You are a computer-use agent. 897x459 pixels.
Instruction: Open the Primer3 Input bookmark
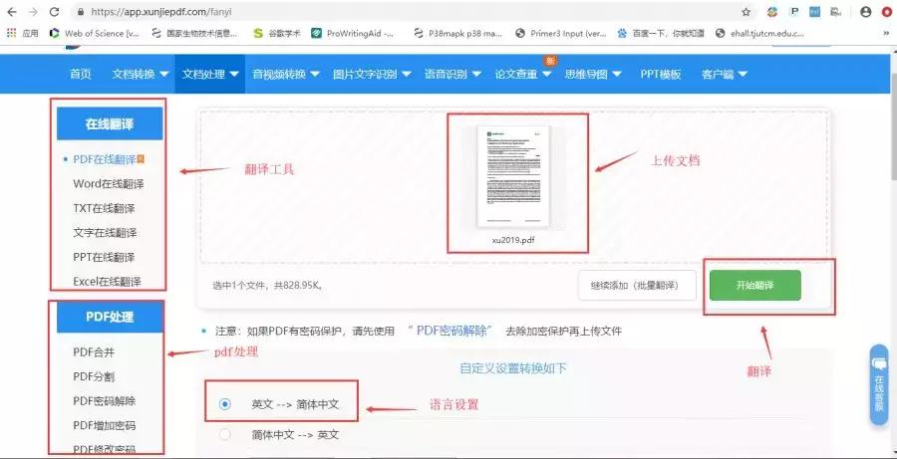point(560,33)
